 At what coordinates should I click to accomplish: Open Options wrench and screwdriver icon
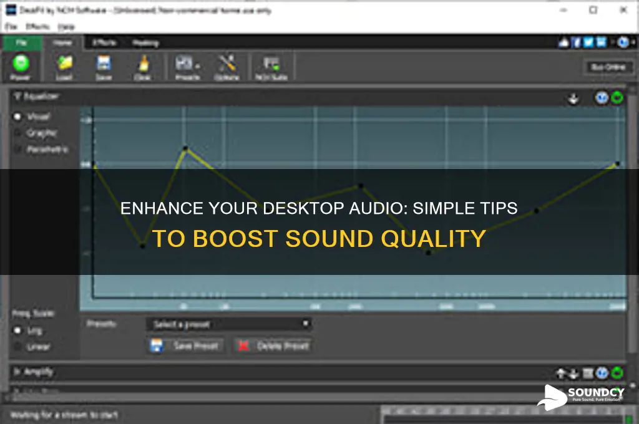[227, 63]
